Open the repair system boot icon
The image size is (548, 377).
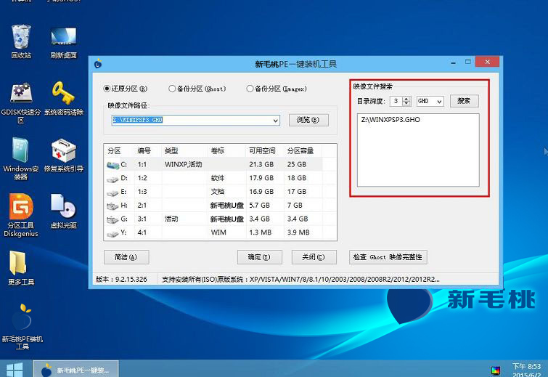pyautogui.click(x=63, y=155)
